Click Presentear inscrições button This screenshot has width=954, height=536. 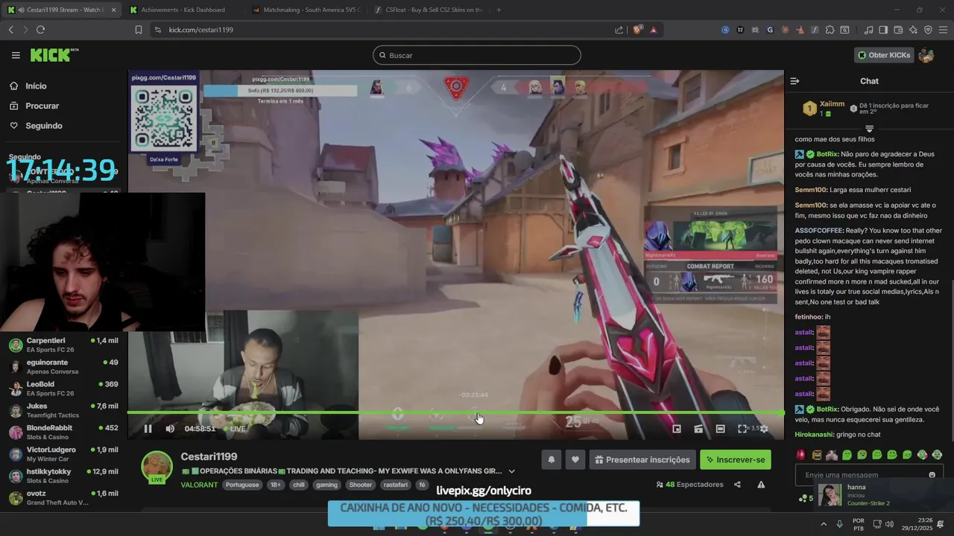pos(642,460)
